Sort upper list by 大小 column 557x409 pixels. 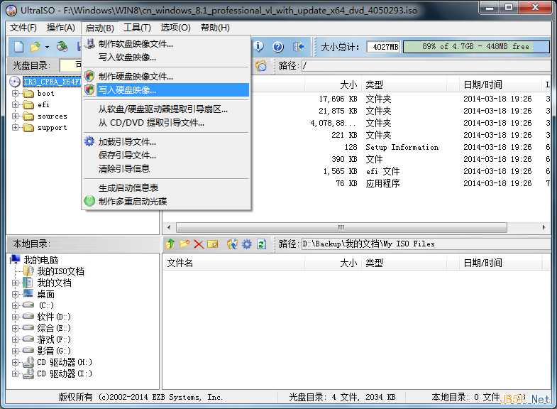pos(333,84)
